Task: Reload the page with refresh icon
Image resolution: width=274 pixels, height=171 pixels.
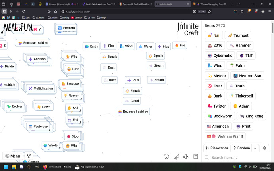Action: 23,12
